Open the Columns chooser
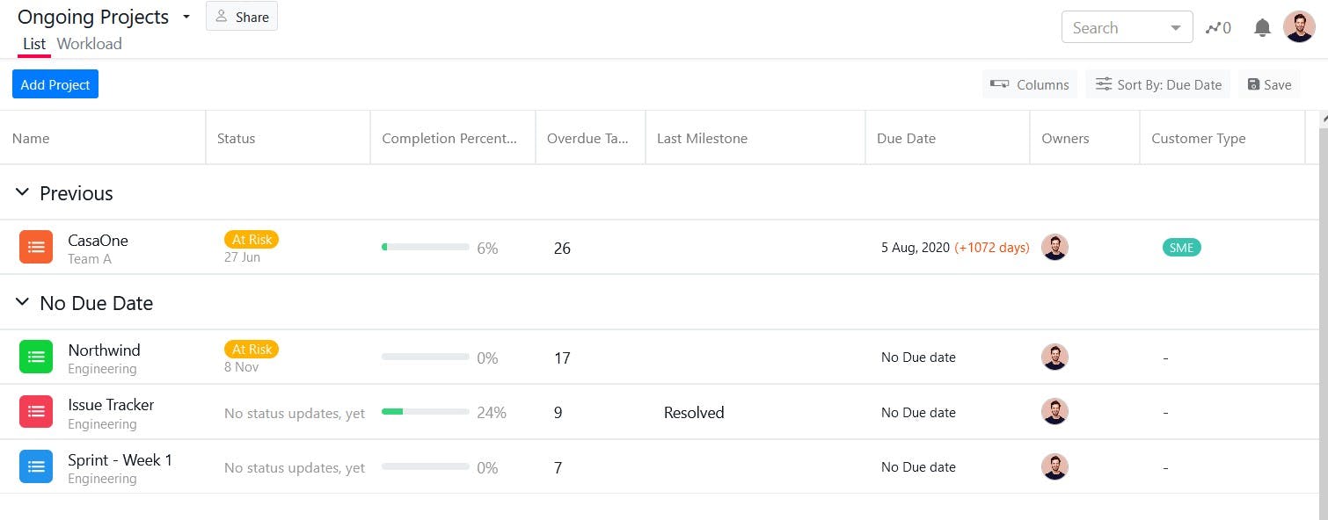 tap(1030, 84)
